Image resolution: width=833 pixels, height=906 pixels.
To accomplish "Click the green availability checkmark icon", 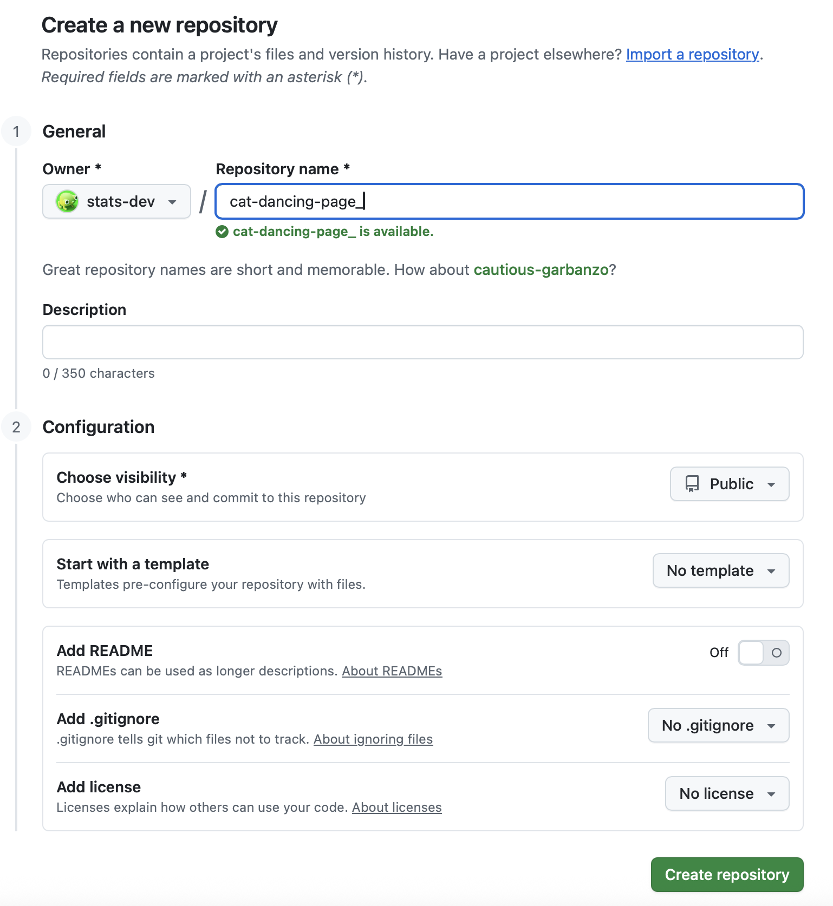I will (222, 232).
